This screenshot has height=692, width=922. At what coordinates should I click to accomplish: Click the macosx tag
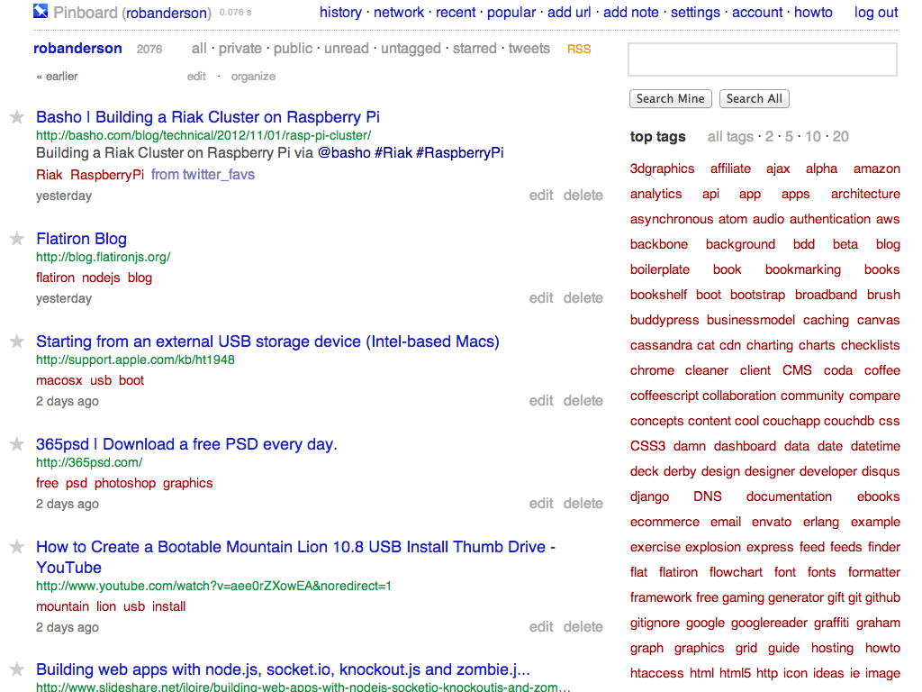pyautogui.click(x=59, y=380)
